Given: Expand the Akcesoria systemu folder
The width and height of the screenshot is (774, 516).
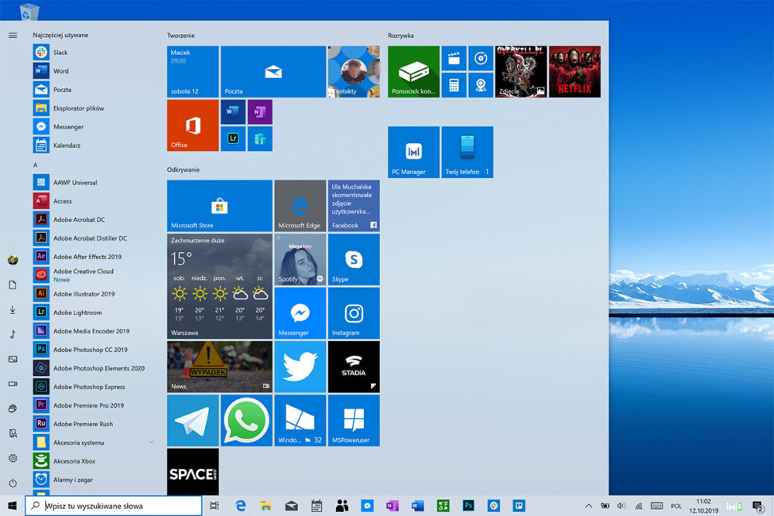Looking at the screenshot, I should [x=94, y=443].
